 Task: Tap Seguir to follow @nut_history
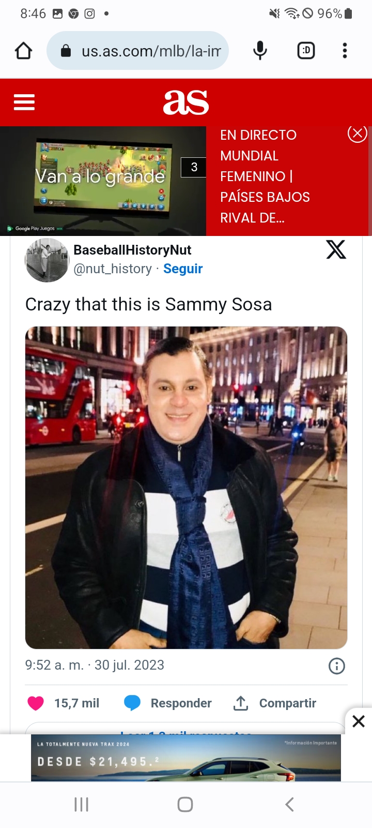[x=183, y=269]
